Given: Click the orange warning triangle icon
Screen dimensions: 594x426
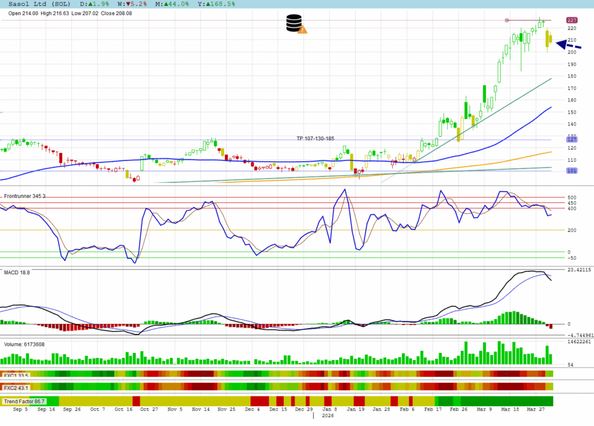Looking at the screenshot, I should click(302, 30).
